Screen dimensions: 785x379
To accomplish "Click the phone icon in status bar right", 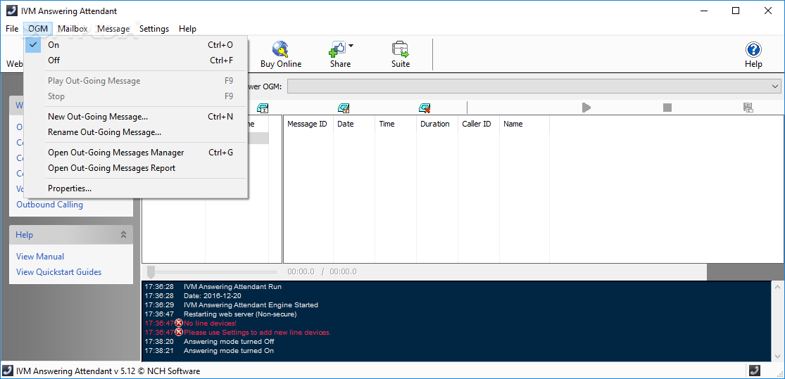I will pos(755,371).
